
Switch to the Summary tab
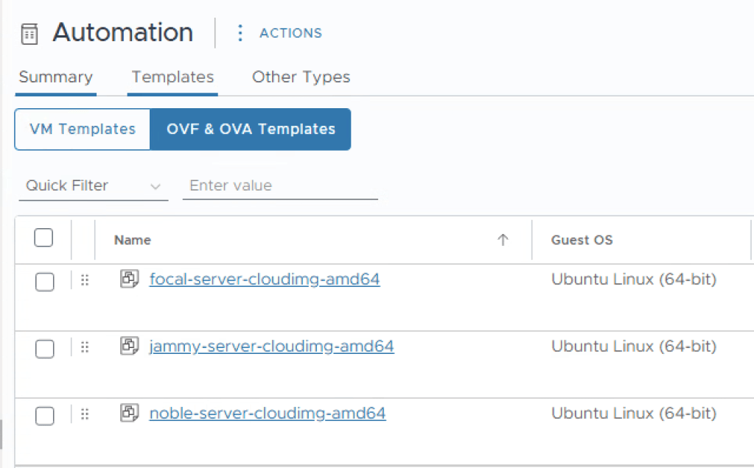point(56,77)
